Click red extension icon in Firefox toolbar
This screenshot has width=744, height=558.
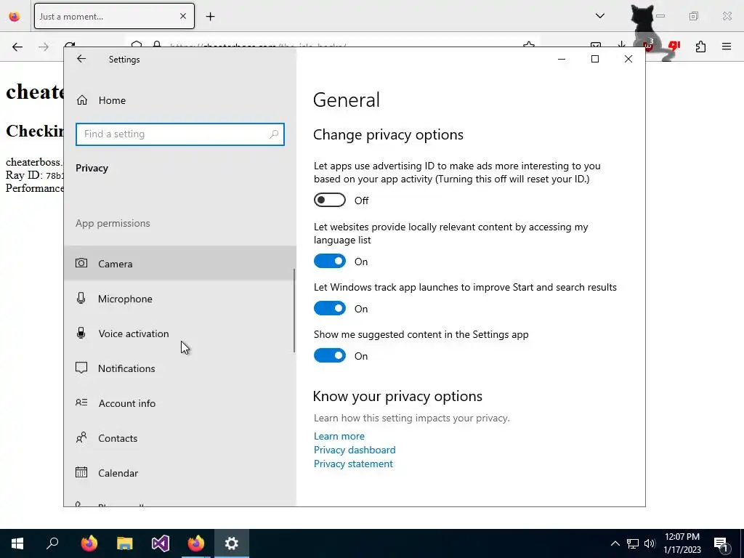point(674,46)
